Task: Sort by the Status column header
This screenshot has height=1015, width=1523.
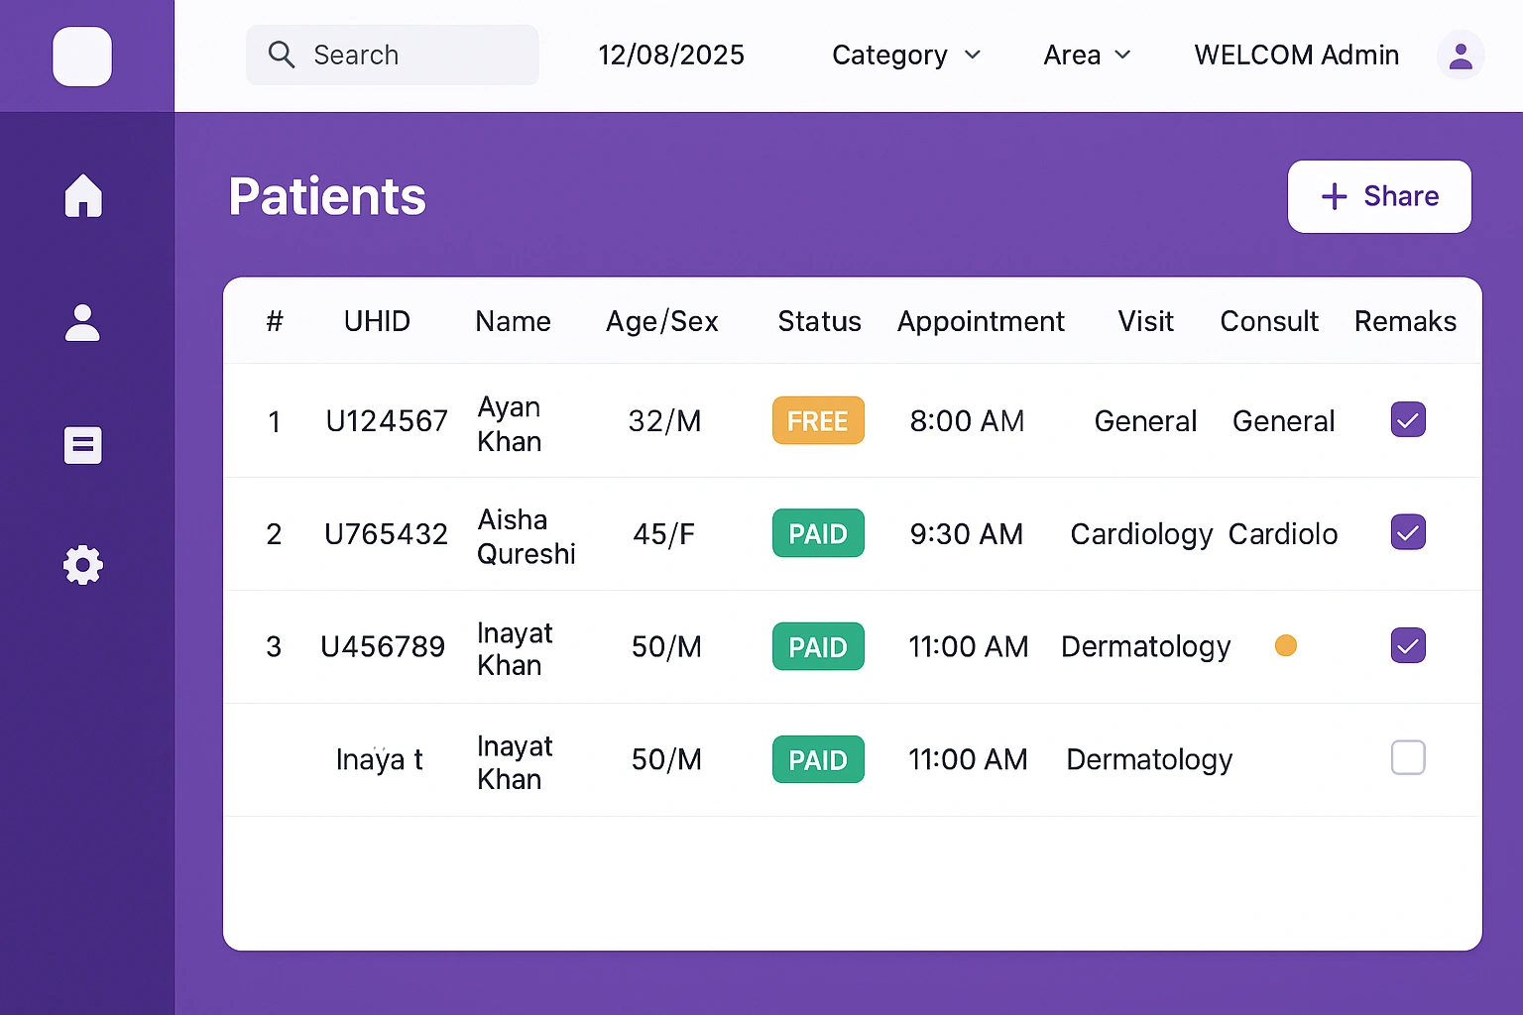Action: 819,321
